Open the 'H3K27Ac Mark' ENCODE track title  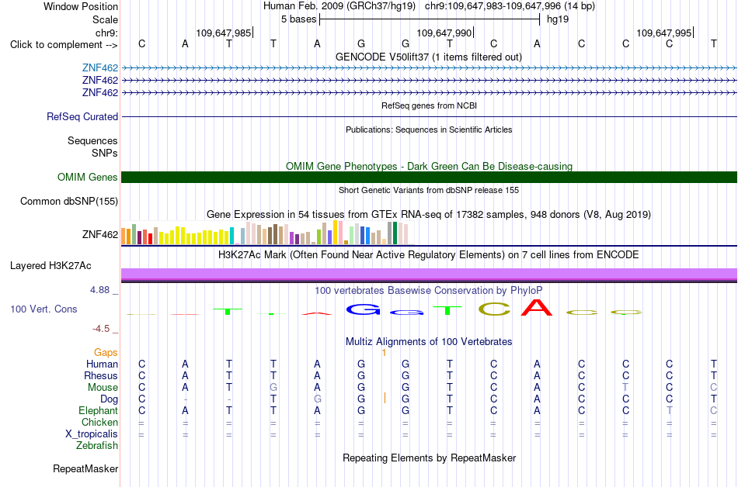[429, 254]
